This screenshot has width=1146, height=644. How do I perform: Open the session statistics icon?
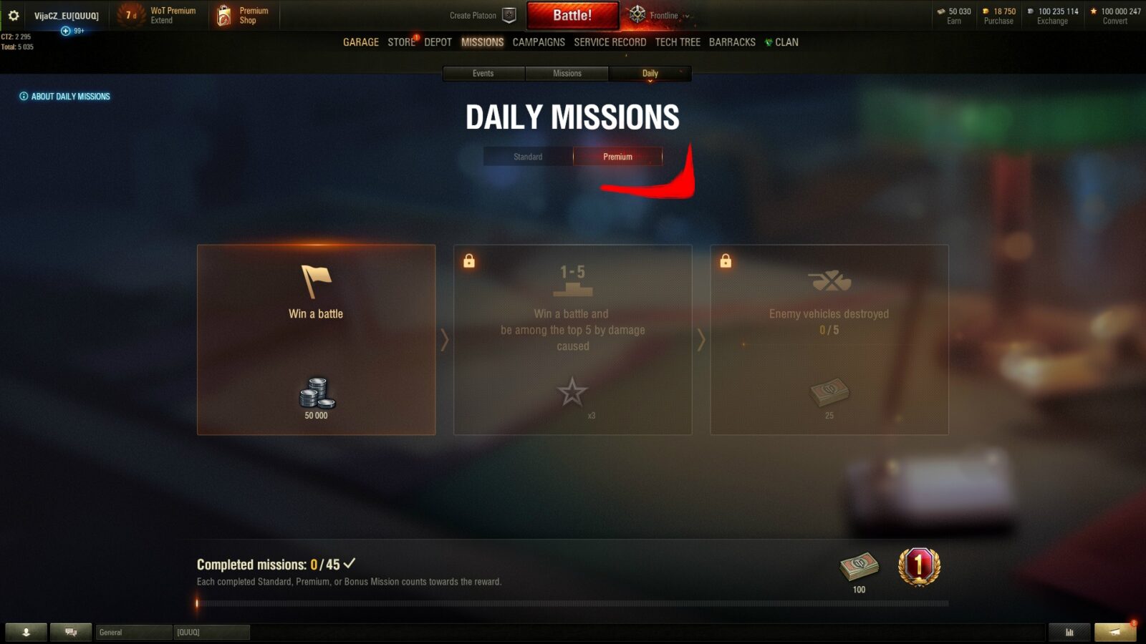pos(1069,632)
